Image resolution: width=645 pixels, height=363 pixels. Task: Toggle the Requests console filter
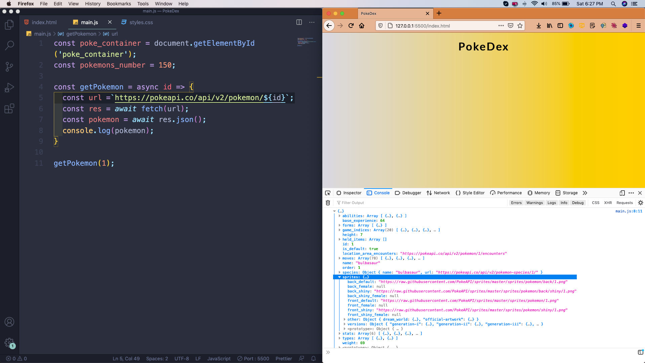pos(624,203)
